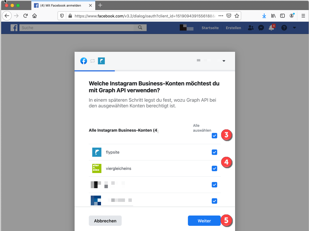Open tracking protection shield info
This screenshot has width=309, height=231.
click(62, 16)
